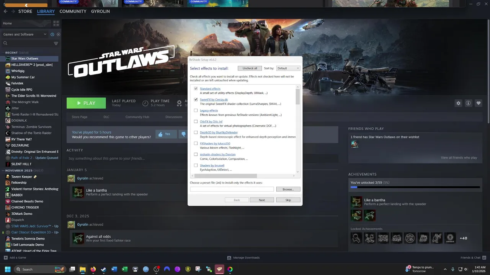Image resolution: width=490 pixels, height=275 pixels.
Task: Click the magnifier locked achievement icon
Action: (356, 238)
